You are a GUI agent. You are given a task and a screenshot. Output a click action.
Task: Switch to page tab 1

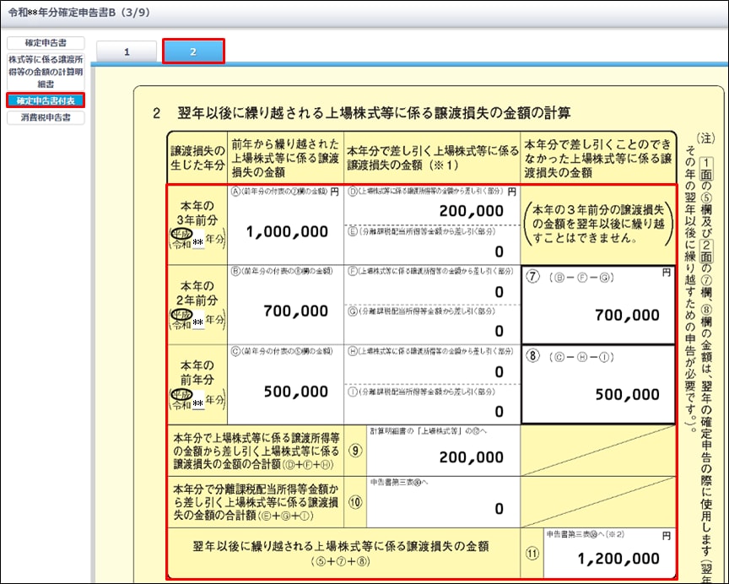coord(127,52)
